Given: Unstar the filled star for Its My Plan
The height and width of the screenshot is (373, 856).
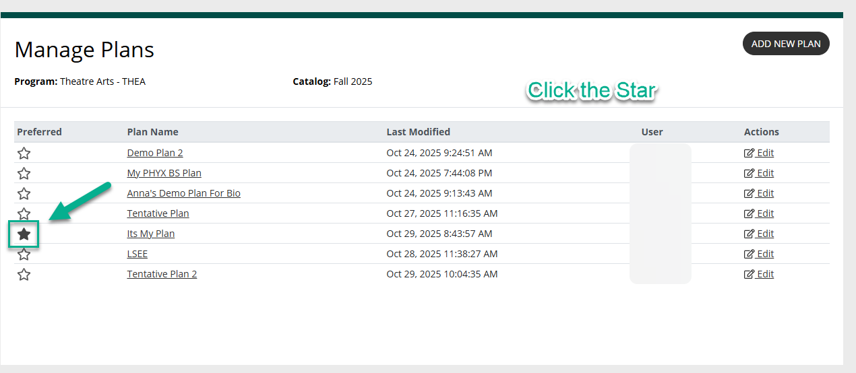Looking at the screenshot, I should 24,234.
